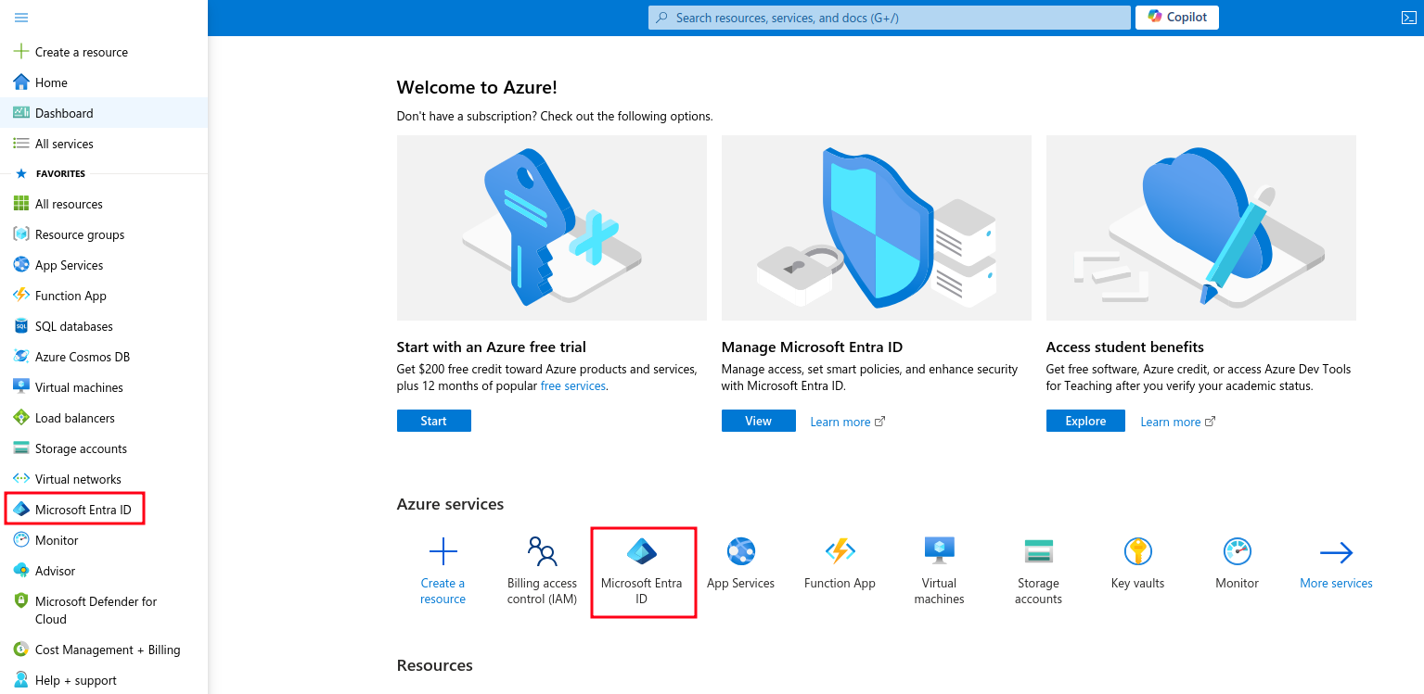Select All services label in the sidebar
1424x694 pixels.
[64, 144]
